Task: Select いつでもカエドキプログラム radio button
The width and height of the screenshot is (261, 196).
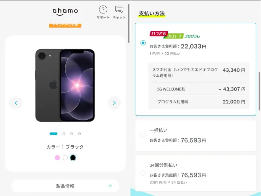Action: 143,43
